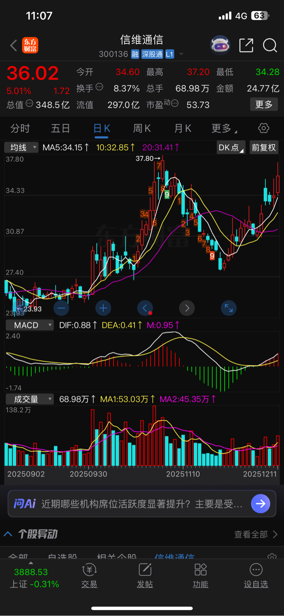
Task: Open 前复权 adjustment selector
Action: [x=264, y=147]
